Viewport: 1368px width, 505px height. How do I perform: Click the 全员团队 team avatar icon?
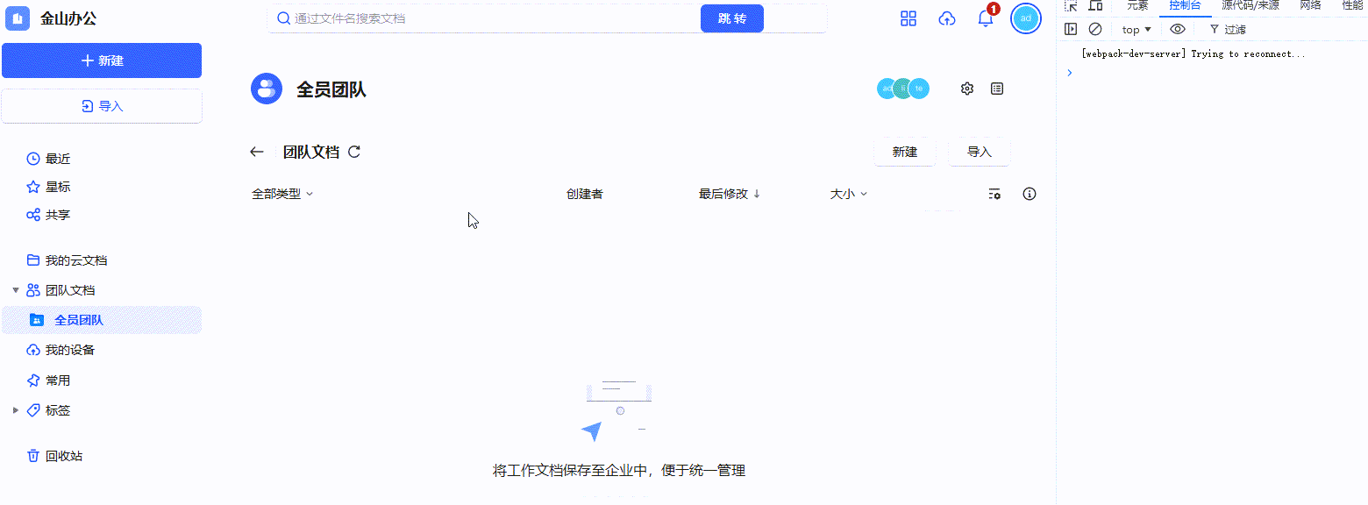[x=267, y=89]
